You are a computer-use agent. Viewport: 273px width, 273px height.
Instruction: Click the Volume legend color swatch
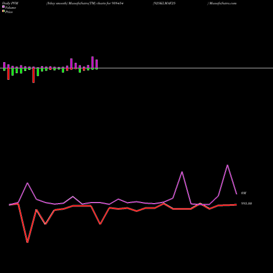(x=3, y=7)
